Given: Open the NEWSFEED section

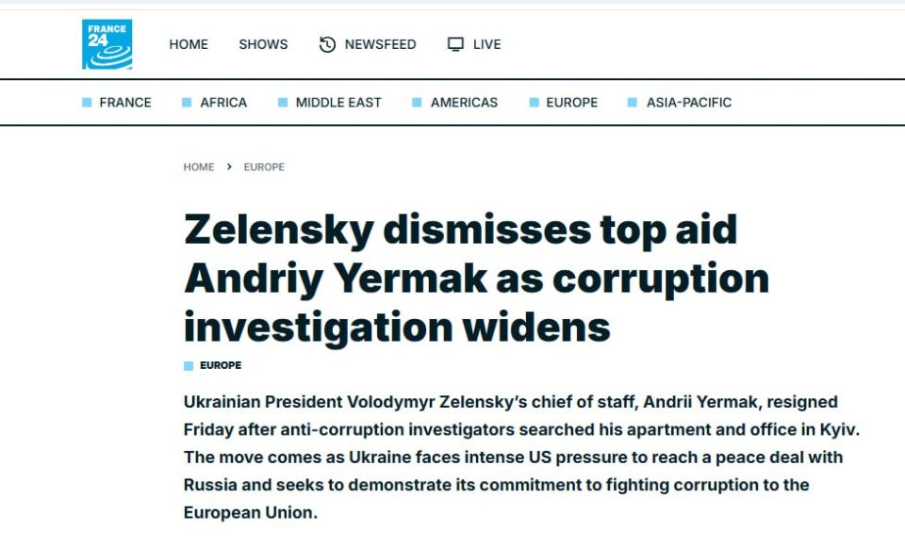Looking at the screenshot, I should click(382, 43).
